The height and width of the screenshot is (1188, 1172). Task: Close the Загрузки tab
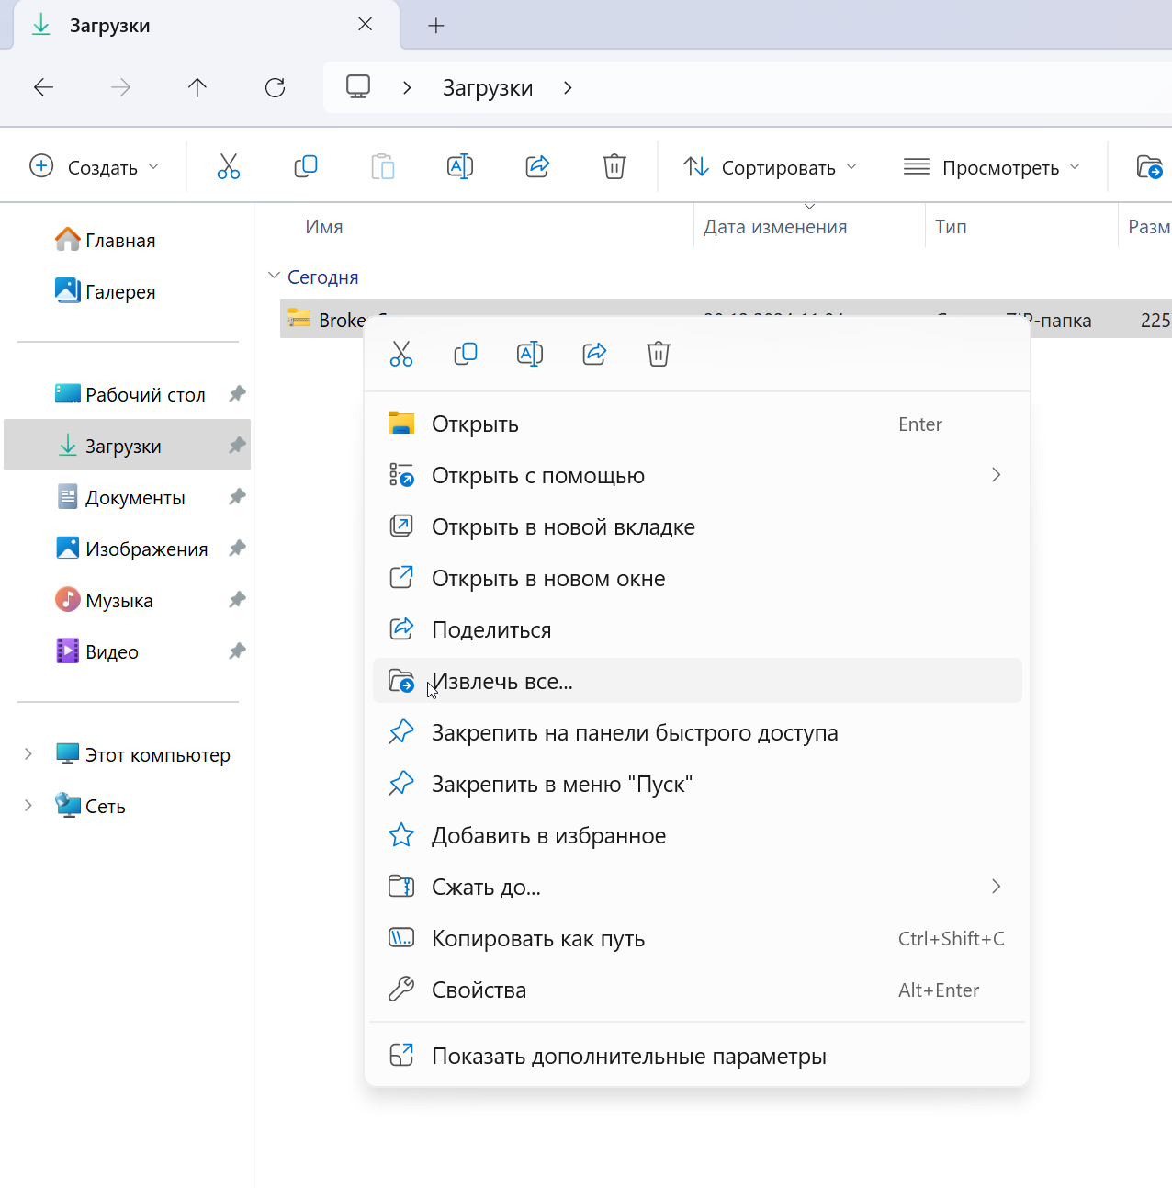click(365, 25)
